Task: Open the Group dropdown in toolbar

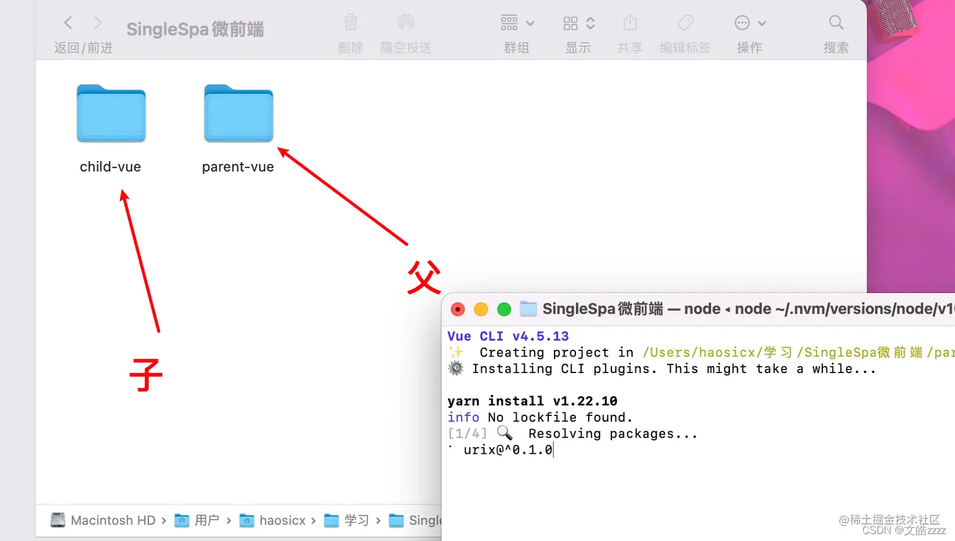Action: [x=517, y=23]
